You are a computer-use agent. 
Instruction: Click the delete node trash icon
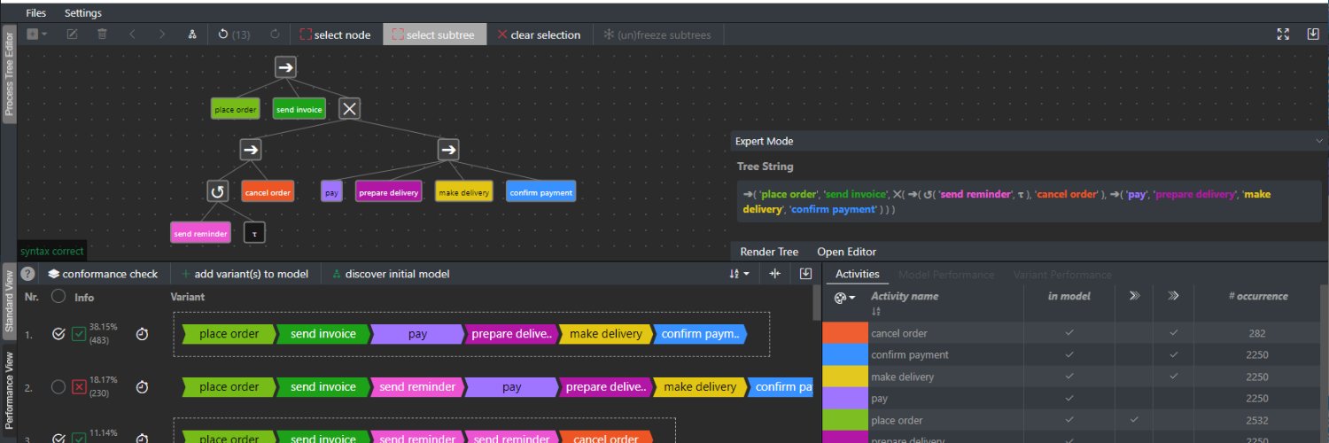102,35
